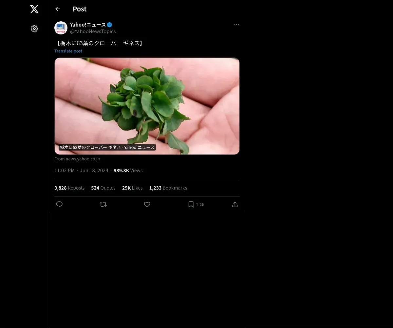This screenshot has height=328, width=393.
Task: Go back with the arrow icon
Action: click(58, 9)
